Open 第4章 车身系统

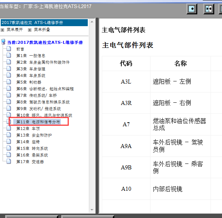31,75
